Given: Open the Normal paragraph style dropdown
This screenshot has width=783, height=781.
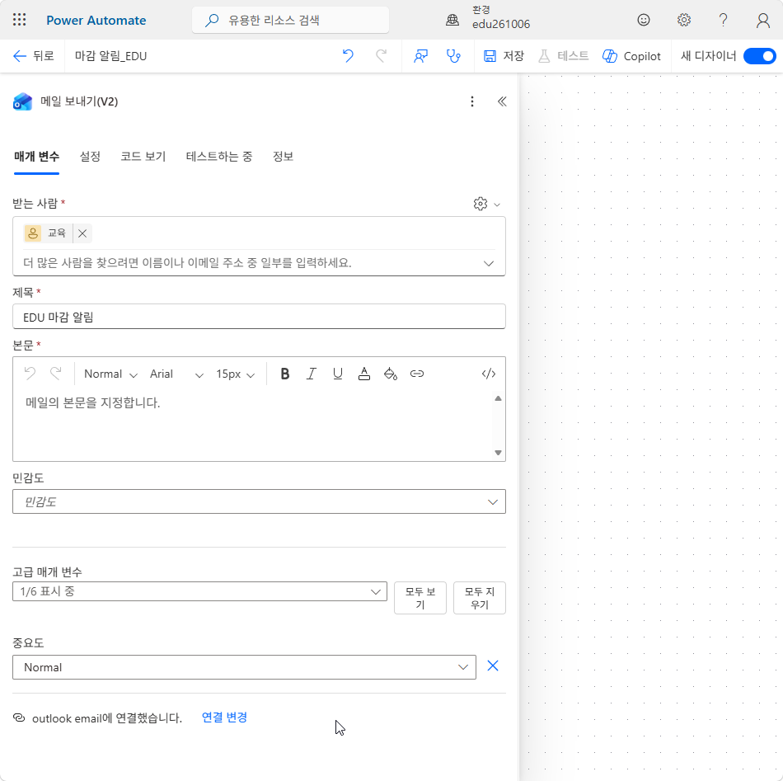Looking at the screenshot, I should (110, 374).
